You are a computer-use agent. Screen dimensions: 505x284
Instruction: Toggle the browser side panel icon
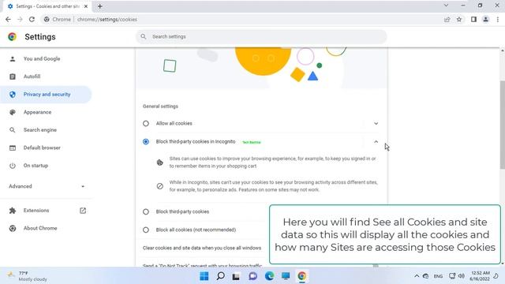(x=473, y=19)
